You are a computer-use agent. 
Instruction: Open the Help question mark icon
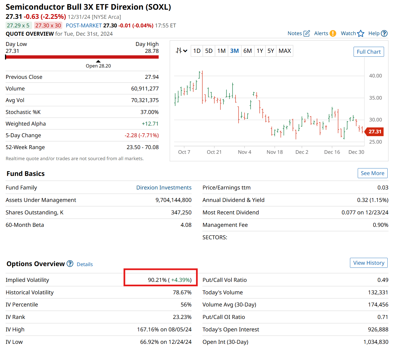click(x=385, y=33)
